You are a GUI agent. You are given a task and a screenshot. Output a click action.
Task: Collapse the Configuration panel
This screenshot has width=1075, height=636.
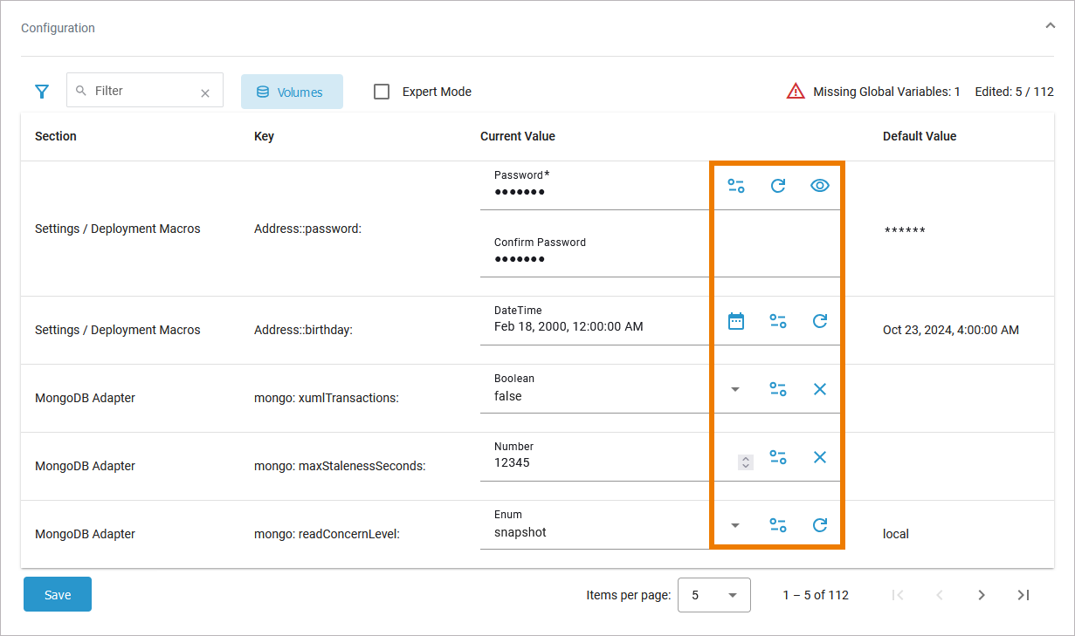[x=1050, y=26]
